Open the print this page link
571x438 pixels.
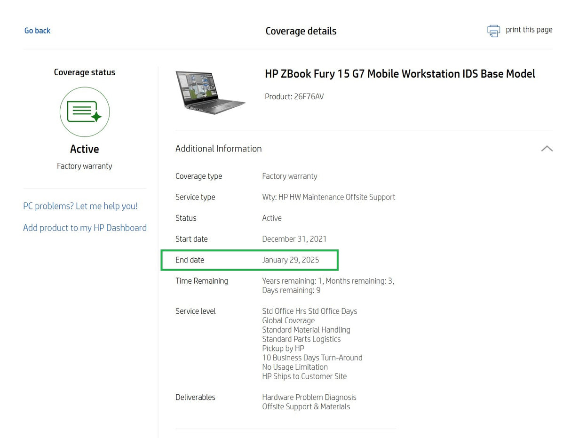pos(529,30)
